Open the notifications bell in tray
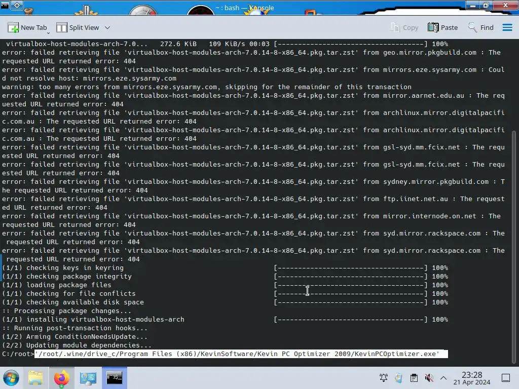 click(x=384, y=378)
